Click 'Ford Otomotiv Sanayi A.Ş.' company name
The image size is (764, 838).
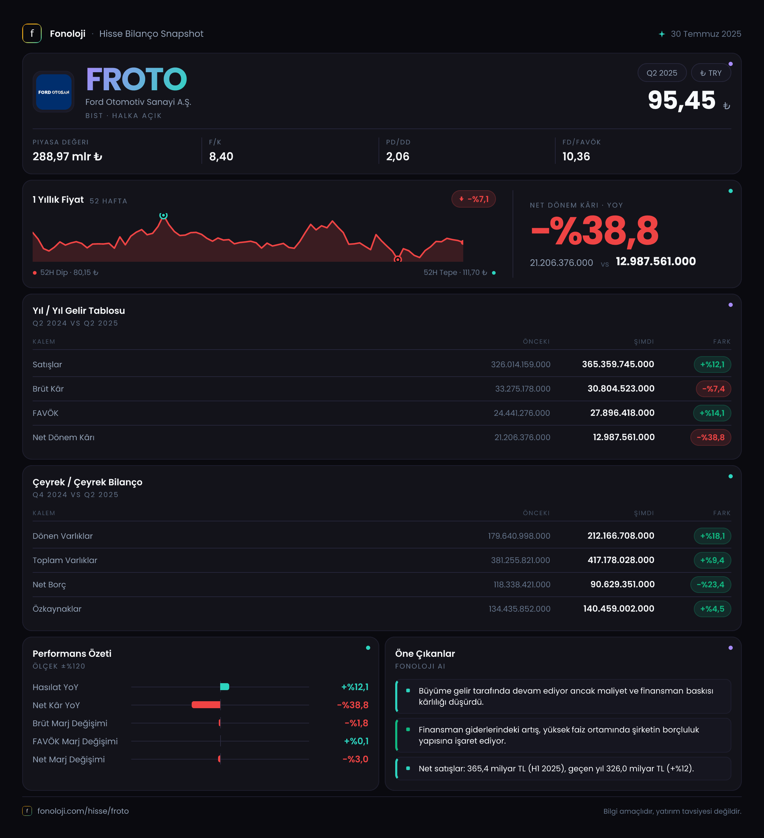click(138, 102)
